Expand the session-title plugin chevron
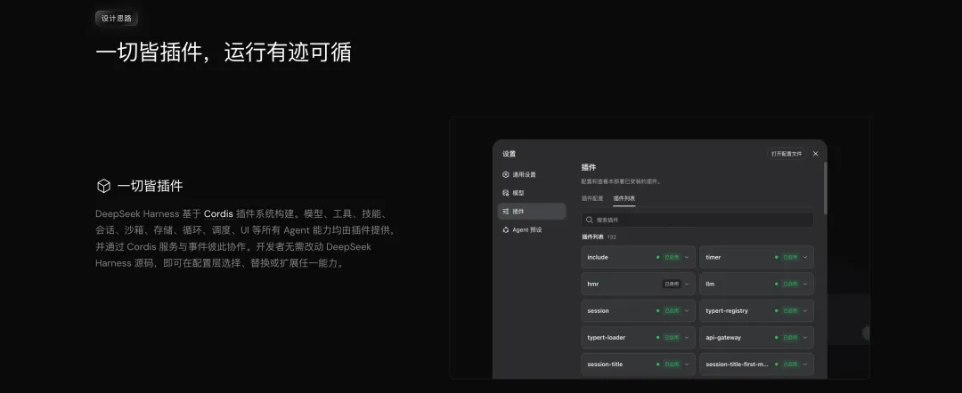 (x=687, y=365)
